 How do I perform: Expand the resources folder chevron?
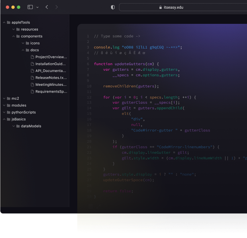(x=13, y=29)
